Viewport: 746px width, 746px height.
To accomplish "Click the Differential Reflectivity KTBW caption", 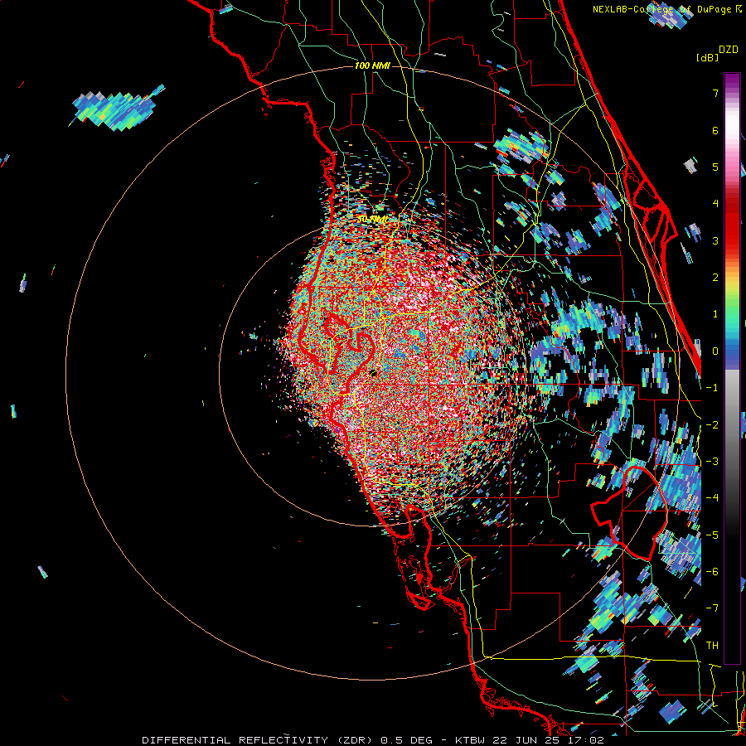I will (373, 740).
